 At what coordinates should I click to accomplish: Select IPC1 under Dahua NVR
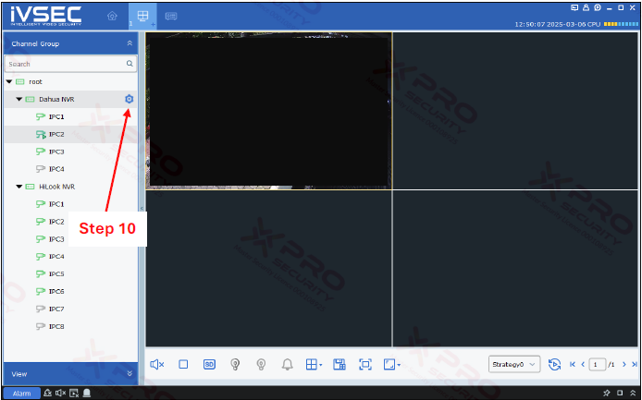[x=56, y=117]
